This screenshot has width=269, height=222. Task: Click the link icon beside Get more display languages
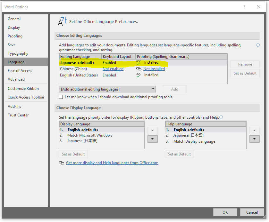62,163
